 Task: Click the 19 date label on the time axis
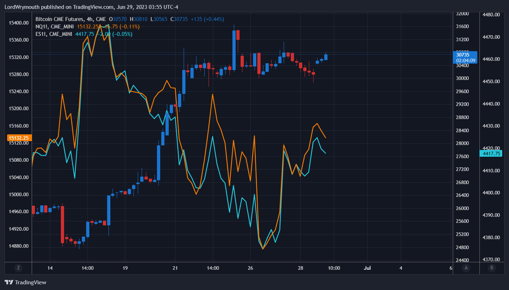pyautogui.click(x=125, y=268)
